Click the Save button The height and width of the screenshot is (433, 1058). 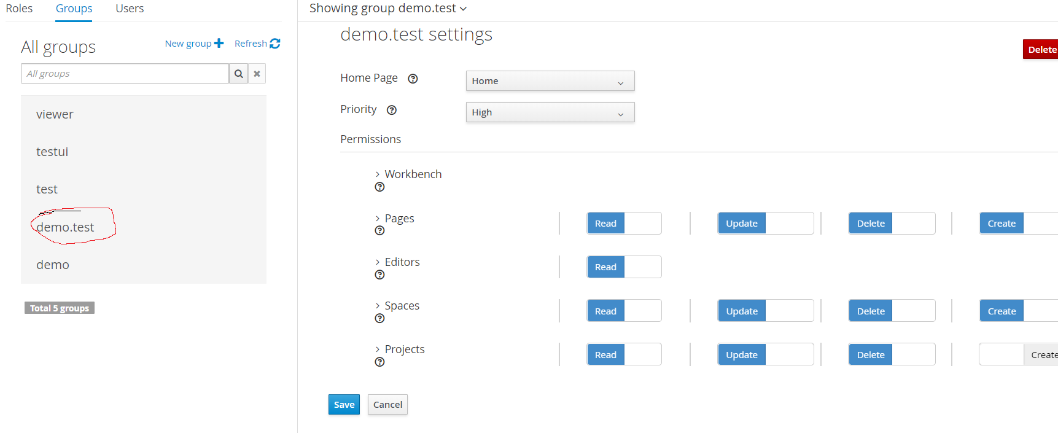tap(344, 405)
